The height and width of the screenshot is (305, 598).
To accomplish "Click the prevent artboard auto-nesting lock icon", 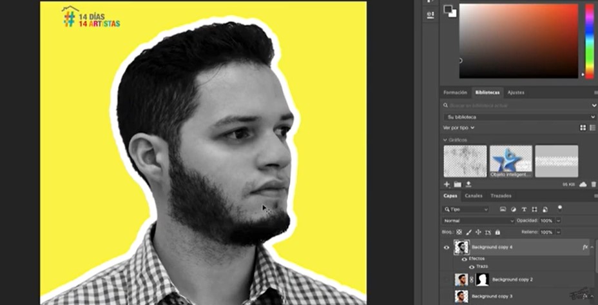I will point(488,232).
